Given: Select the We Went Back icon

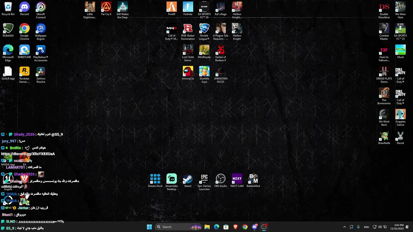Looking at the screenshot, I should [384, 118].
